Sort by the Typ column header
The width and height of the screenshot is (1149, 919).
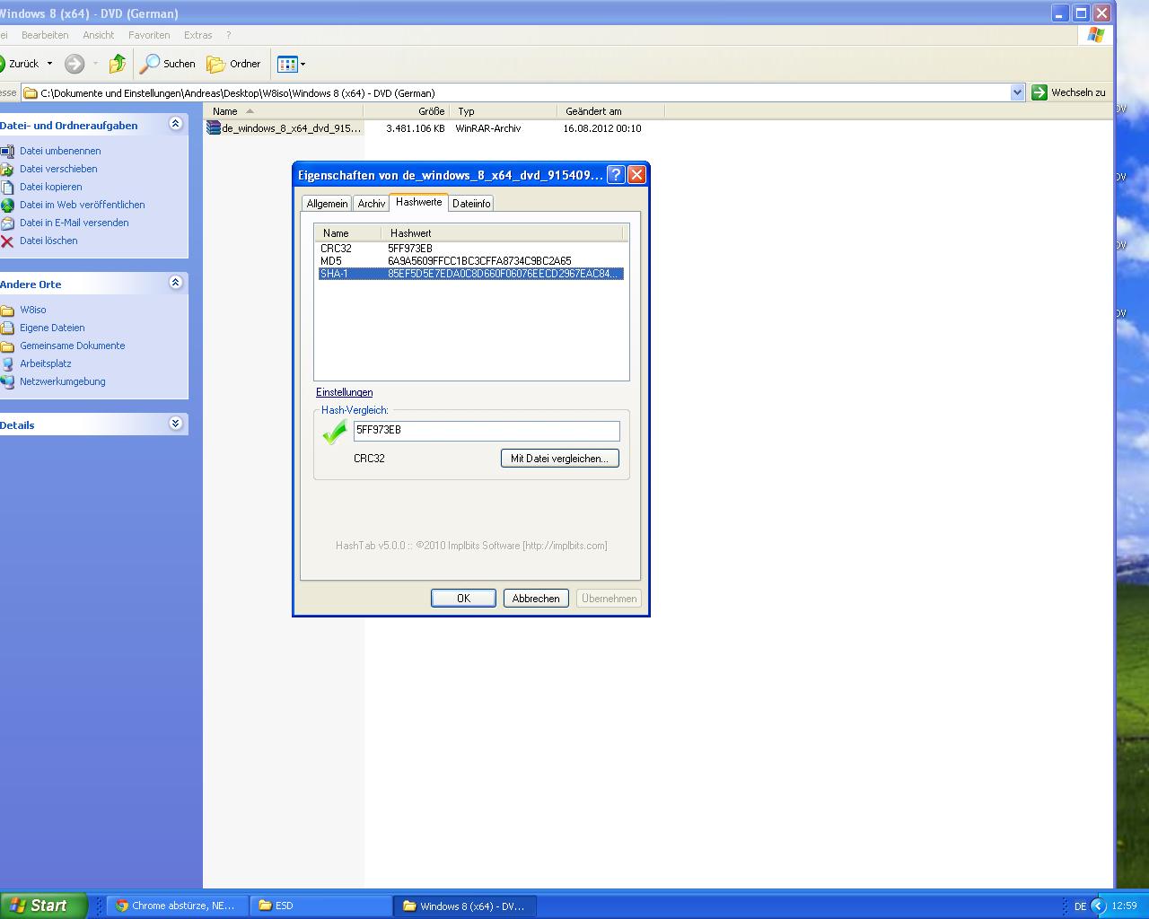(x=503, y=111)
